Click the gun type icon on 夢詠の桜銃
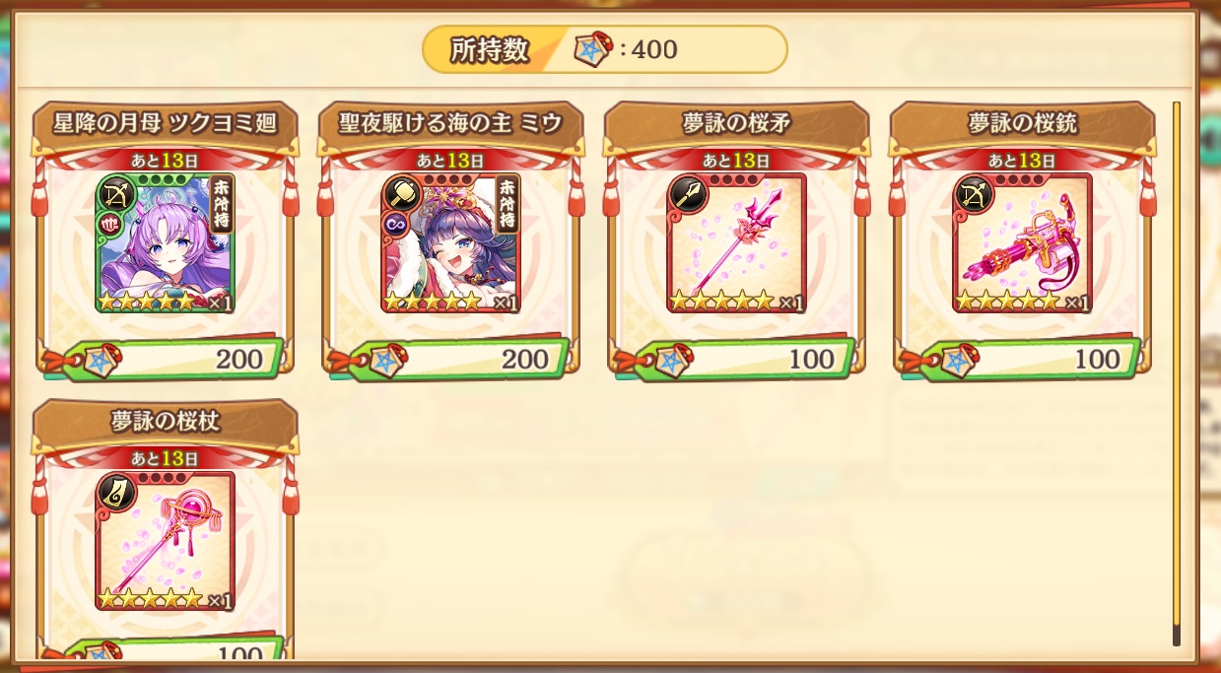Viewport: 1221px width, 673px height. [973, 193]
